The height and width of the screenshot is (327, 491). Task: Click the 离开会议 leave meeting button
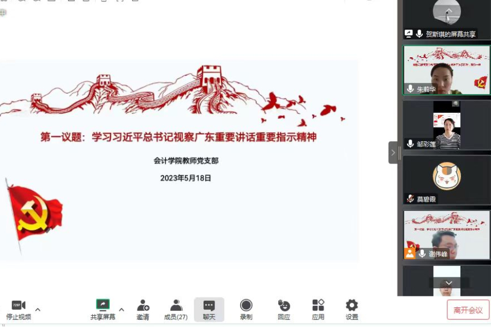468,309
